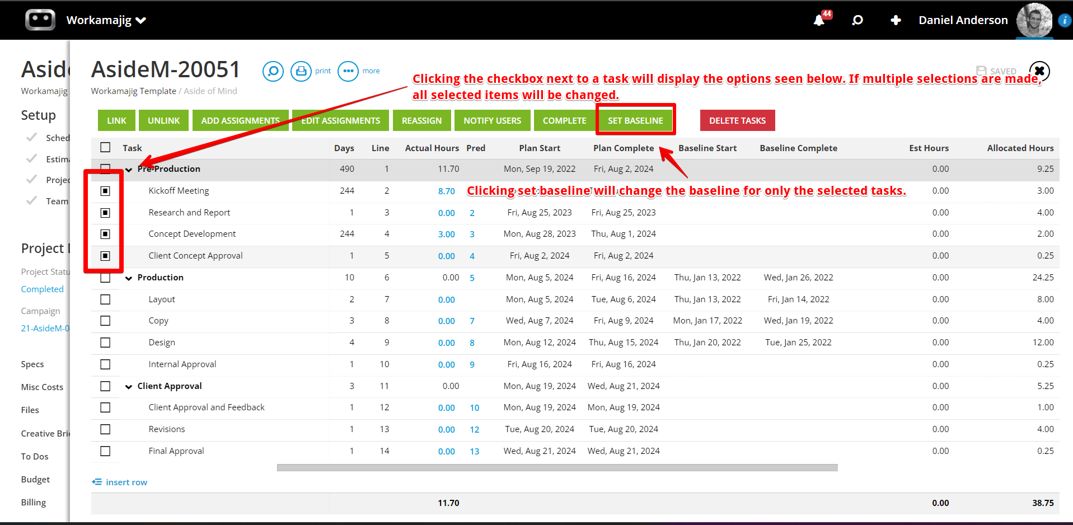Viewport: 1073px width, 525px height.
Task: Check the Production group checkbox
Action: click(105, 278)
